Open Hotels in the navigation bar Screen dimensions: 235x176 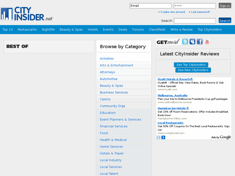pos(93,29)
